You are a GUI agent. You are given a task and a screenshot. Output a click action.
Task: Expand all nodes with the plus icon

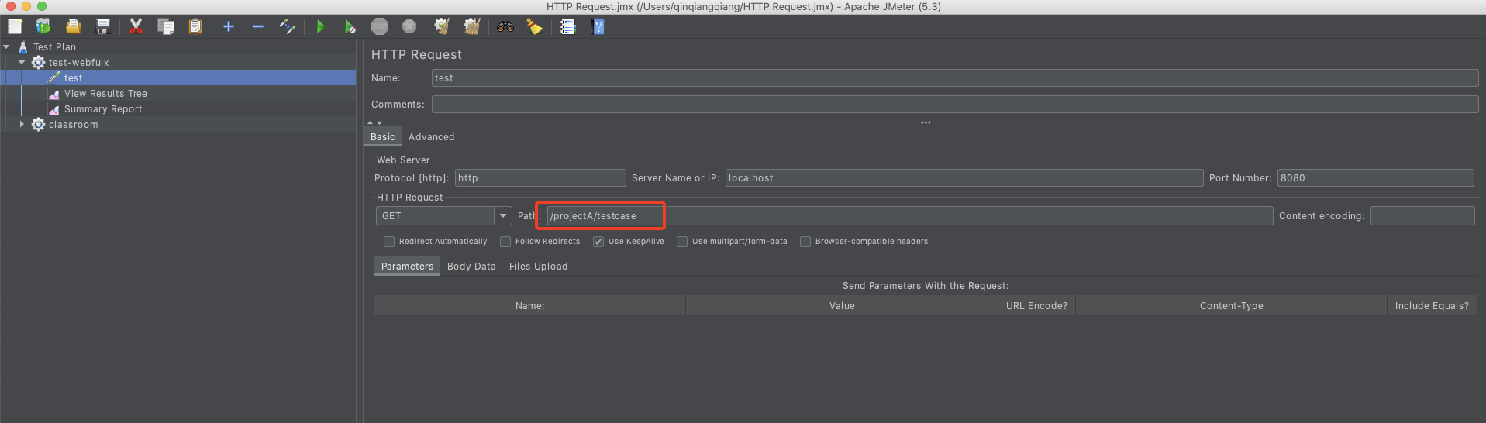click(229, 26)
